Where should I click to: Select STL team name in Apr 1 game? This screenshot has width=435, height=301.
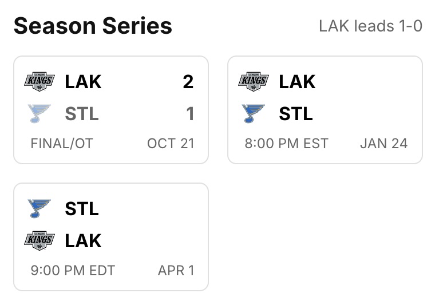coord(82,208)
